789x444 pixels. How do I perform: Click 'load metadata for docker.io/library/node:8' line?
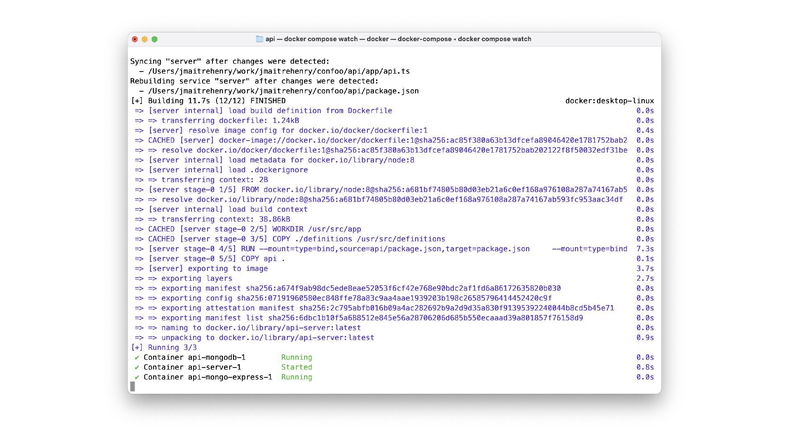[x=275, y=160]
